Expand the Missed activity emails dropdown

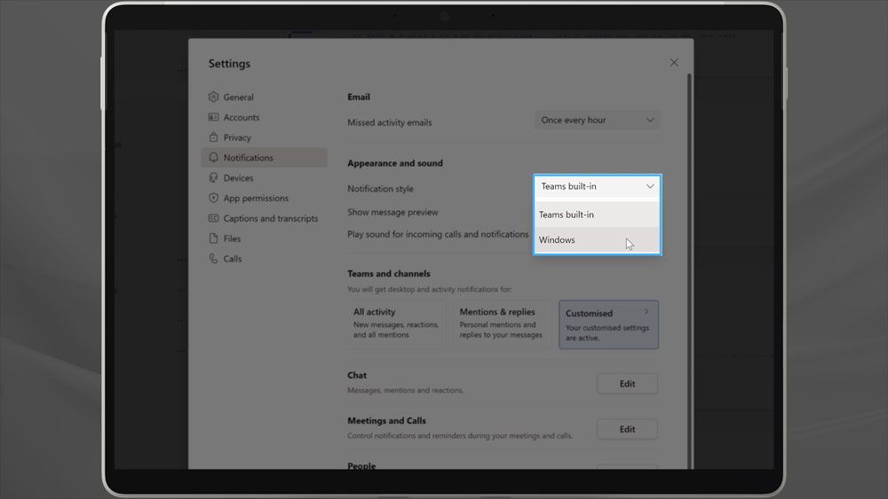pos(597,121)
